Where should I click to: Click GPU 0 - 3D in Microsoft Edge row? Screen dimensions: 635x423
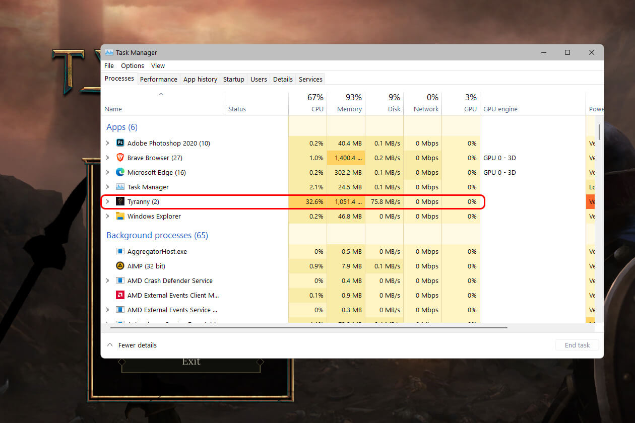(499, 172)
